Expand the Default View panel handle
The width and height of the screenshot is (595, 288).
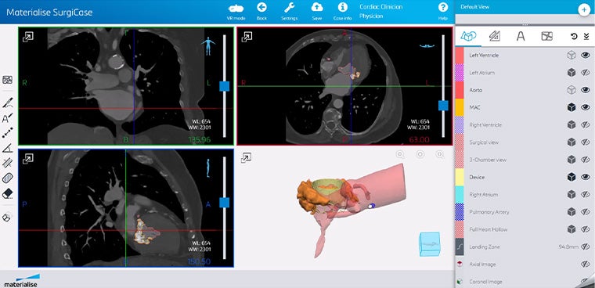pos(525,25)
